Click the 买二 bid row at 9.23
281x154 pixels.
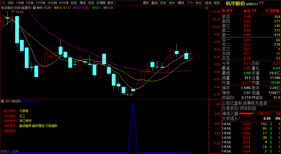point(251,44)
